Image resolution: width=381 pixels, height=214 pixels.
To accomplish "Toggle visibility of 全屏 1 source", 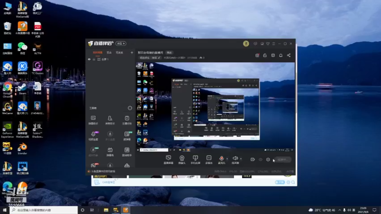I will coord(89,59).
